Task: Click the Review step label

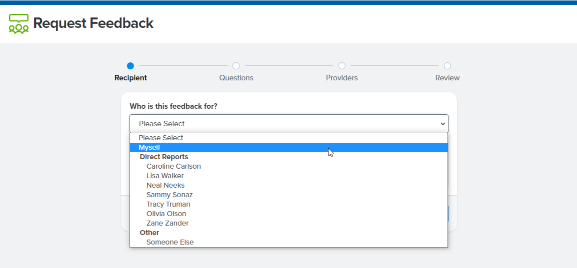Action: [x=447, y=78]
